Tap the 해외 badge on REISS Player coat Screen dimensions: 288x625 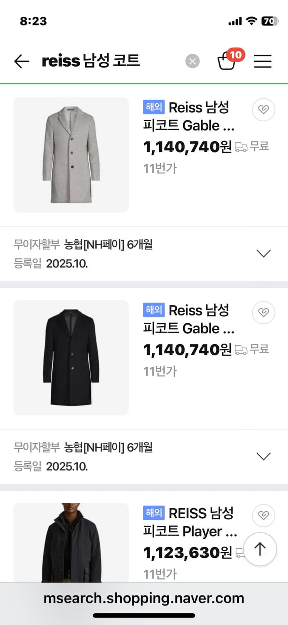(154, 513)
